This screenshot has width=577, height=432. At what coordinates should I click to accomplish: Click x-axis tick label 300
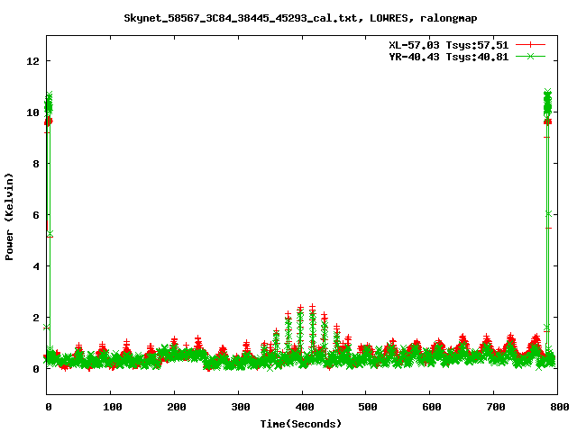click(x=241, y=407)
